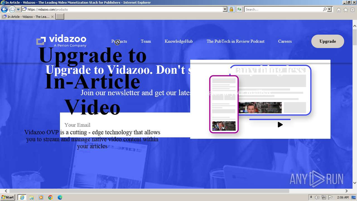This screenshot has width=357, height=201.
Task: Click the horizontal scrollbar left arrow
Action: coord(6,191)
